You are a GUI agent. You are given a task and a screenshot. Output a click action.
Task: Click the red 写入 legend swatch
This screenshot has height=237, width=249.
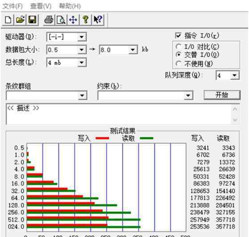point(103,138)
